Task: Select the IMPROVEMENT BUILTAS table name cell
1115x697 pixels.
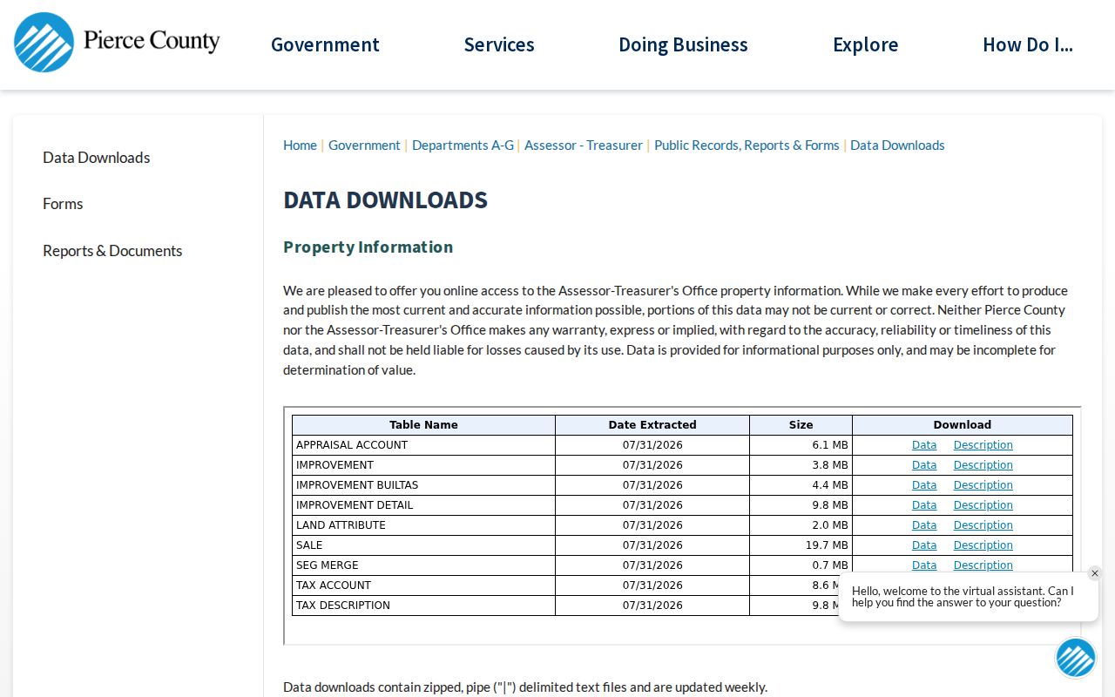Action: (x=423, y=485)
